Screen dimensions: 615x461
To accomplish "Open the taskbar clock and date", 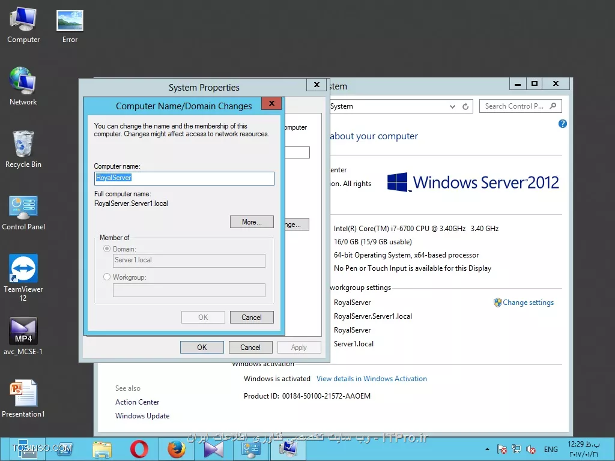I will pyautogui.click(x=584, y=449).
